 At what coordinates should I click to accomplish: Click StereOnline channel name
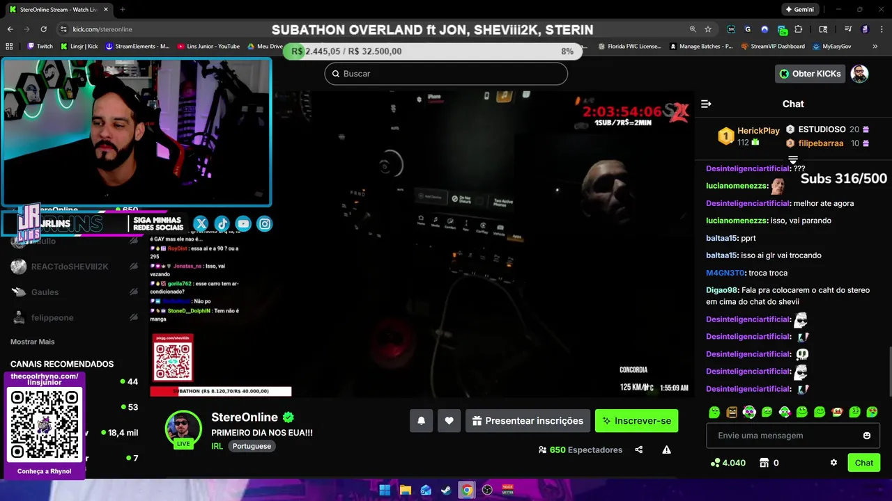click(x=245, y=417)
